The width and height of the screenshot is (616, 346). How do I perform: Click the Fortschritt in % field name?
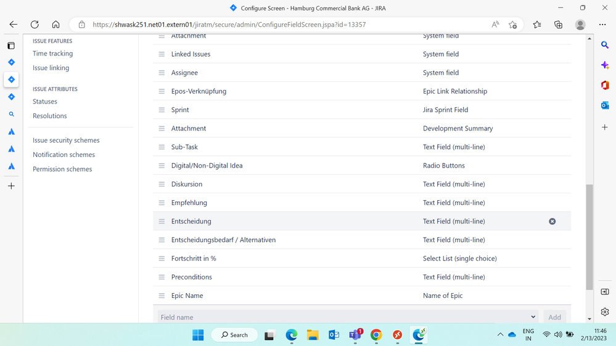click(x=194, y=259)
